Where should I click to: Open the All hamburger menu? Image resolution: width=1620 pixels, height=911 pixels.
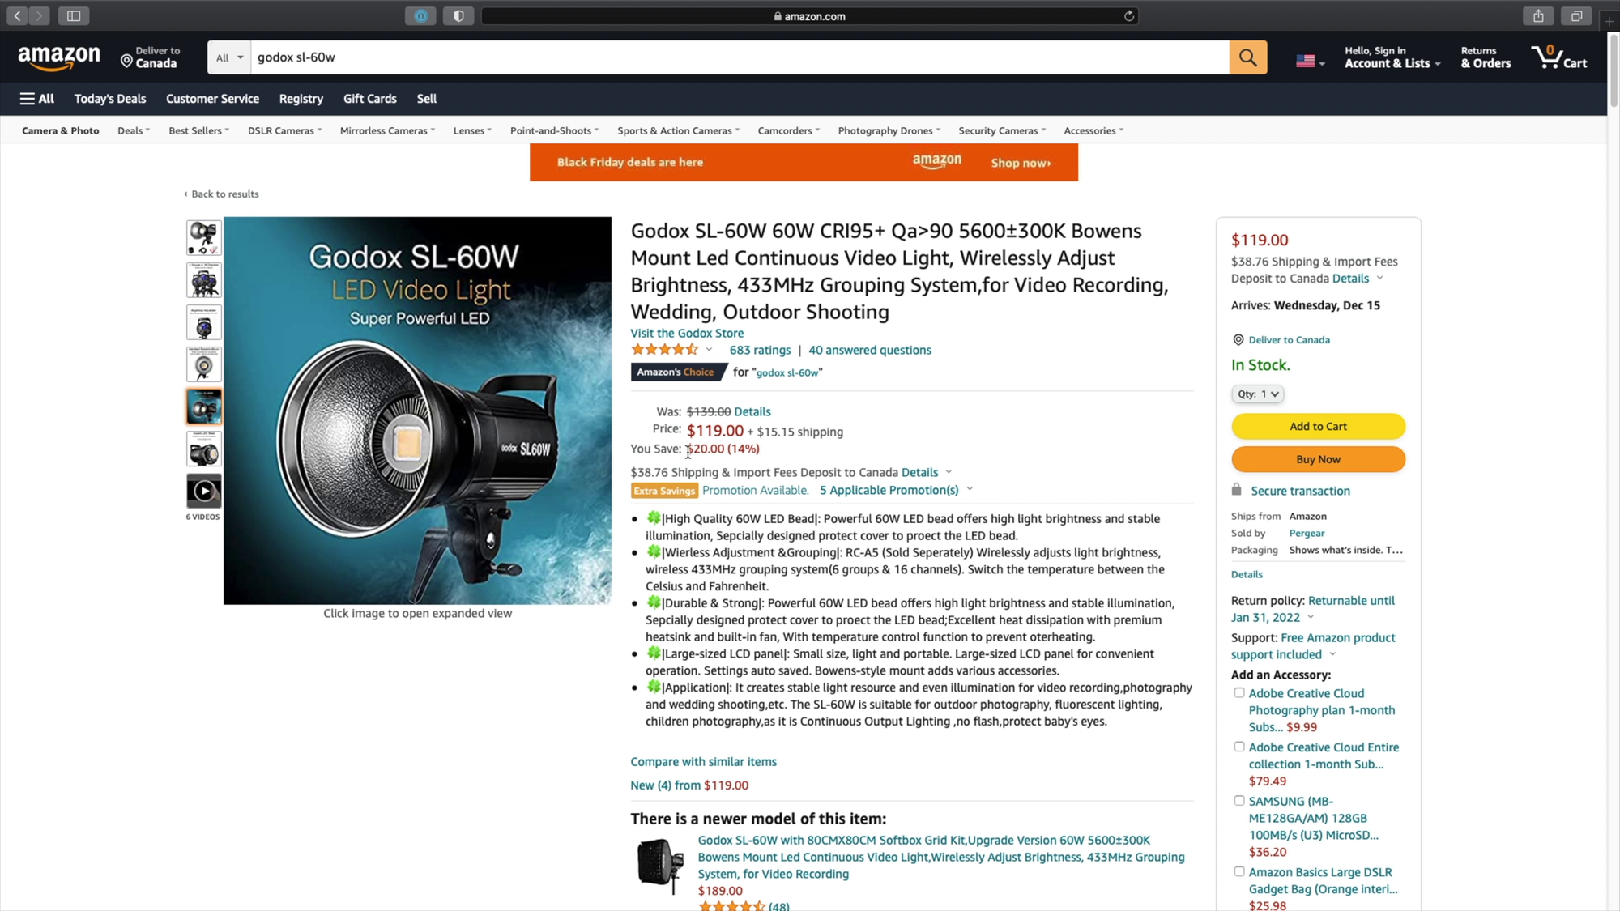36,99
